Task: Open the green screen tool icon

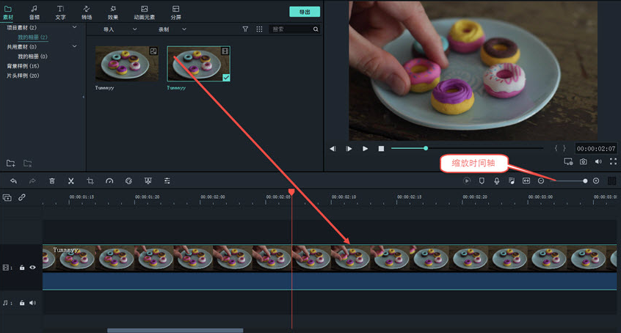Action: [148, 181]
